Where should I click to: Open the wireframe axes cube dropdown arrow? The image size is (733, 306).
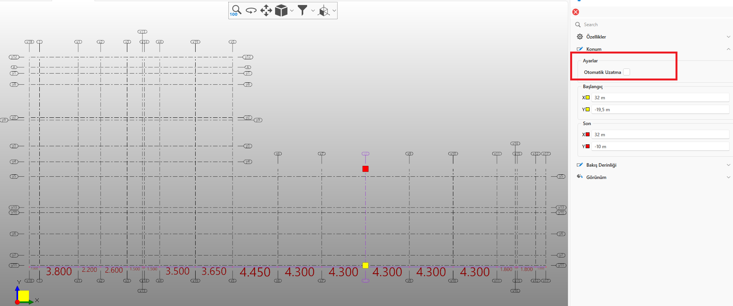334,11
